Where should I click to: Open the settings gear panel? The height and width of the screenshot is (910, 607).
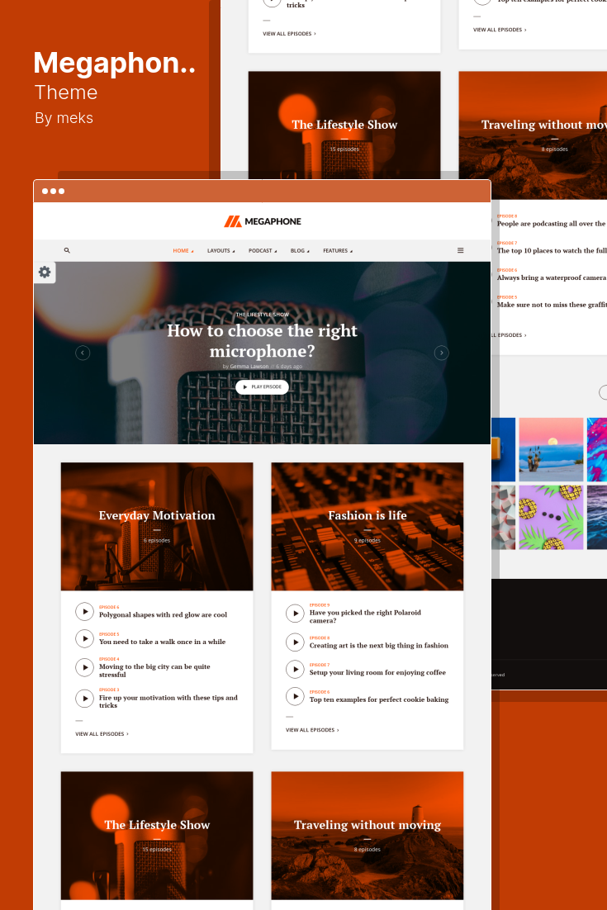point(45,273)
